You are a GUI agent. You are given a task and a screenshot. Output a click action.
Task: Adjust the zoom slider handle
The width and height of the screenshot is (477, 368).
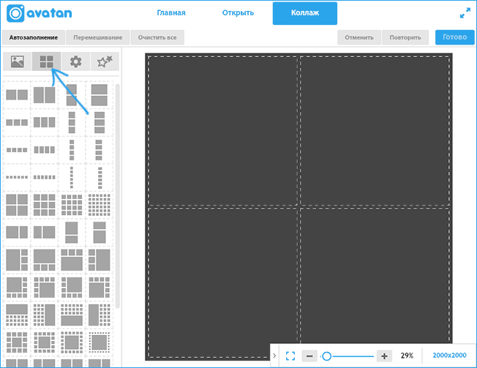click(327, 356)
